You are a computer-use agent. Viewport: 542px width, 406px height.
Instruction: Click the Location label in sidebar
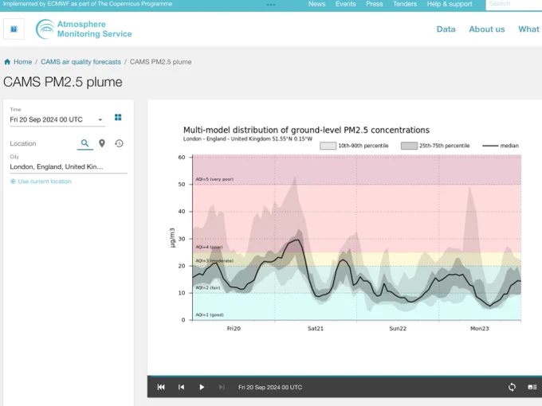click(x=23, y=143)
